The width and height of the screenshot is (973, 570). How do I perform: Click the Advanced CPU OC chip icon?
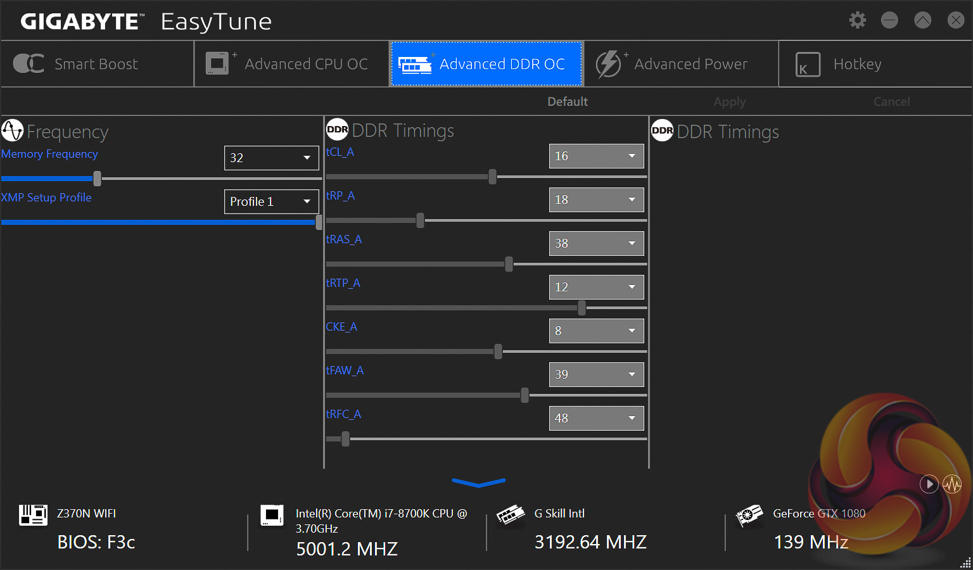click(217, 63)
